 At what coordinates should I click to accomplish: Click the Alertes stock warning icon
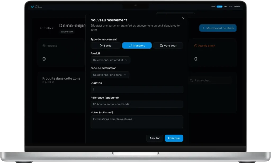point(196,46)
